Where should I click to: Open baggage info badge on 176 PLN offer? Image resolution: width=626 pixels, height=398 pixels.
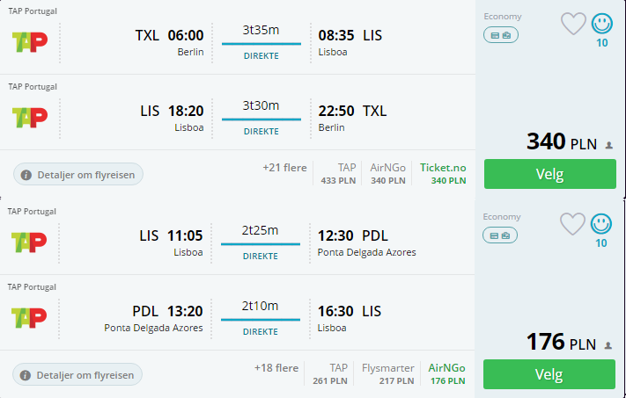[x=500, y=235]
